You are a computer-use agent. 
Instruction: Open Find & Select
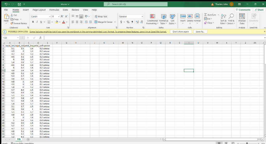231,19
